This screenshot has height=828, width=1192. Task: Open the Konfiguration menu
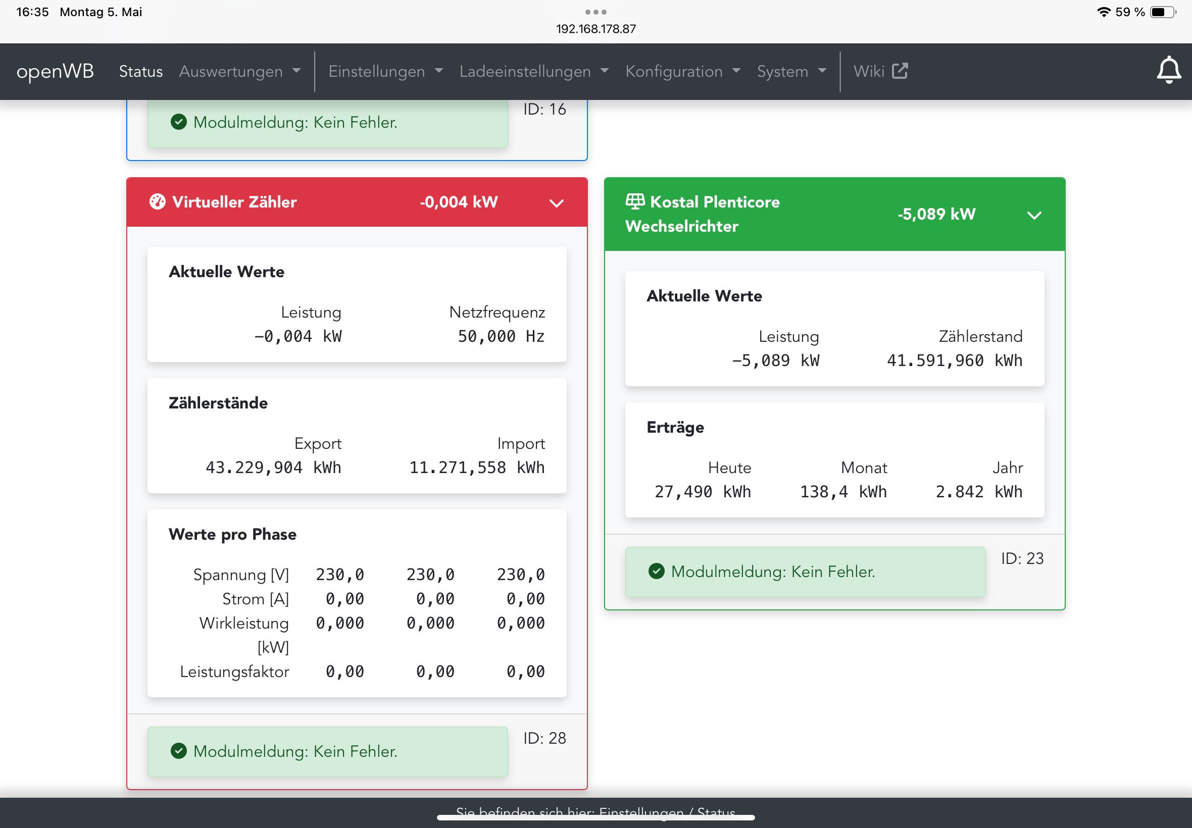point(682,71)
